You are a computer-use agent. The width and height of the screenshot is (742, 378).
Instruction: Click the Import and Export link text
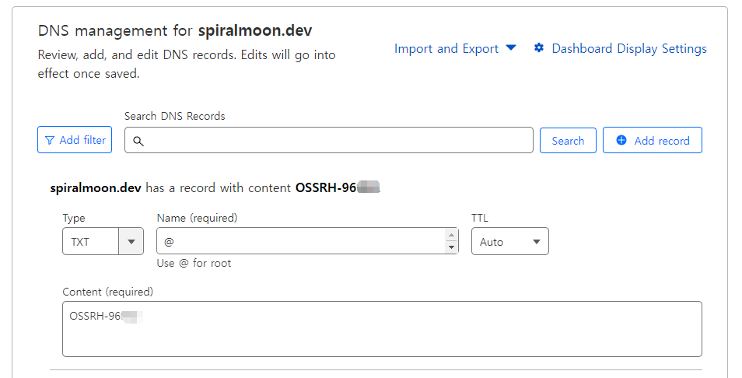coord(446,48)
